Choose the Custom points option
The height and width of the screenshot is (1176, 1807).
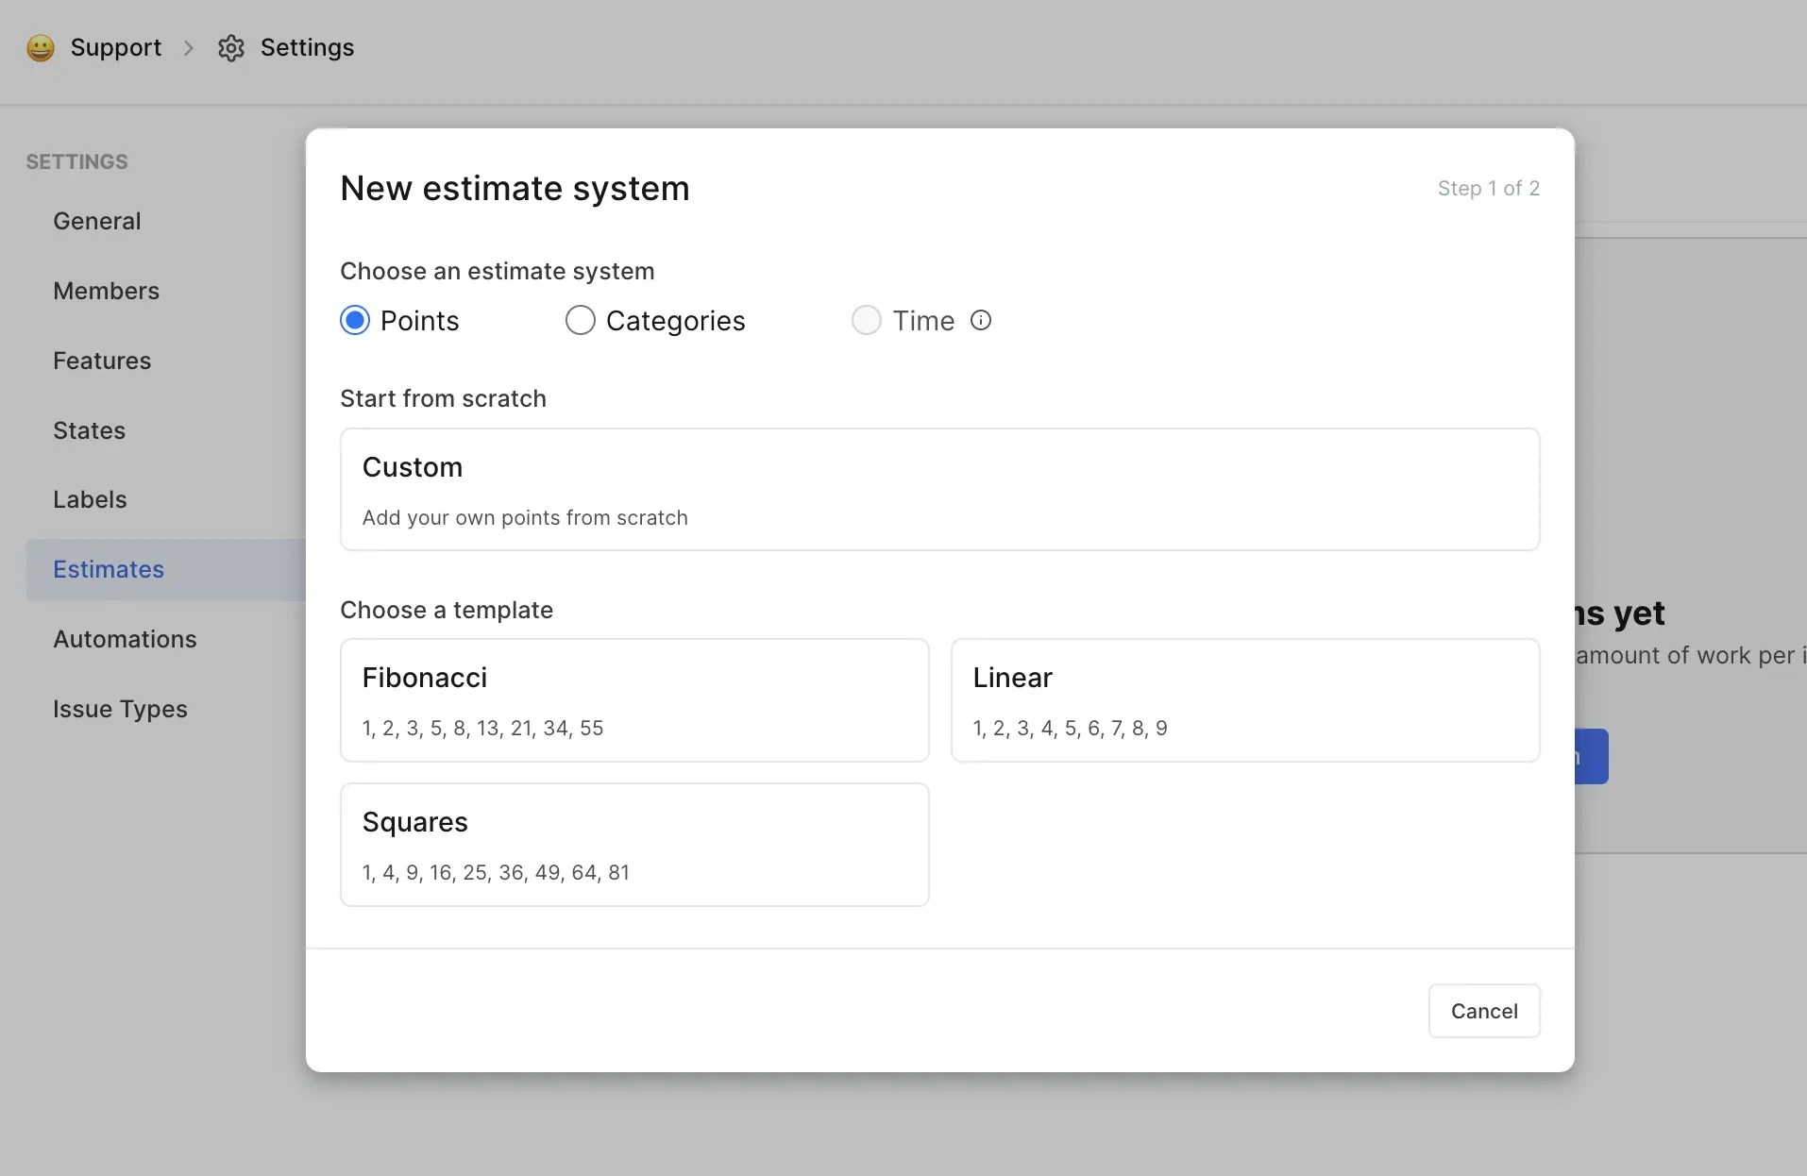point(938,489)
